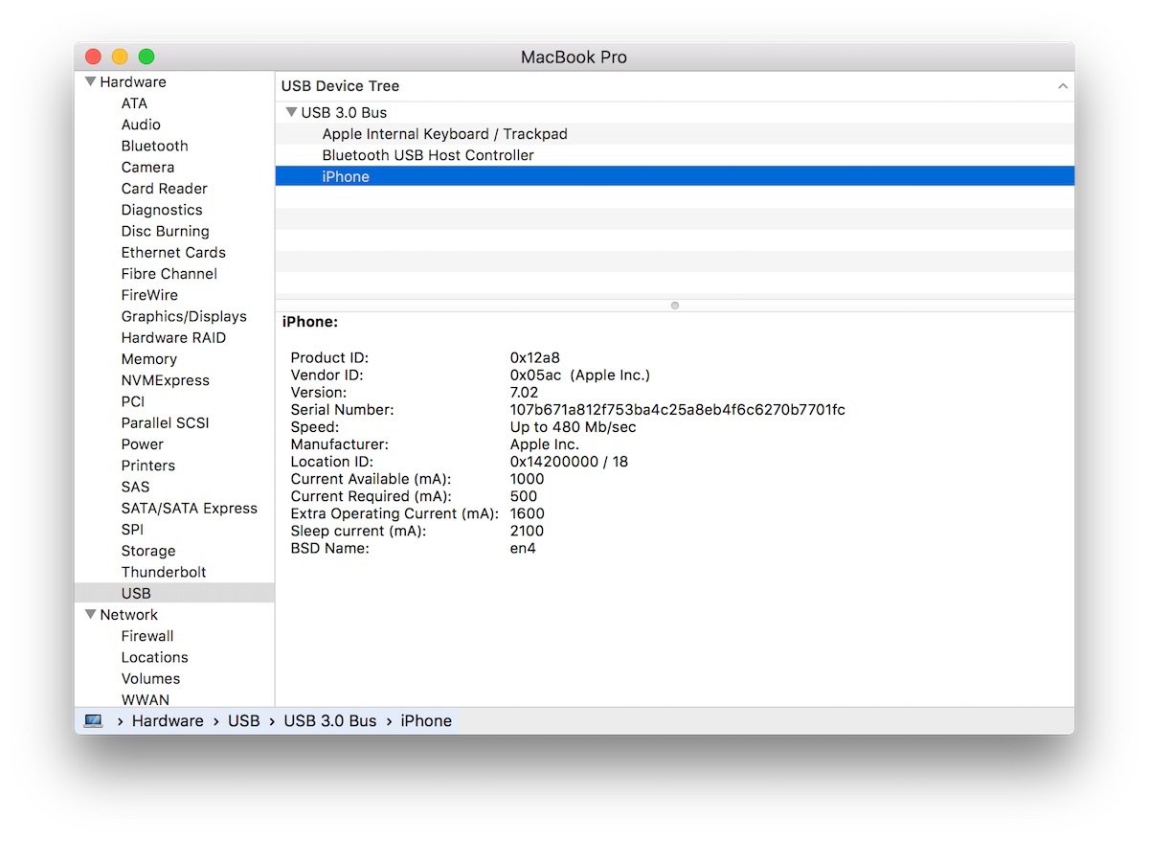Click the split pane divider handle
Screen dimensions: 1149x841
coord(675,306)
